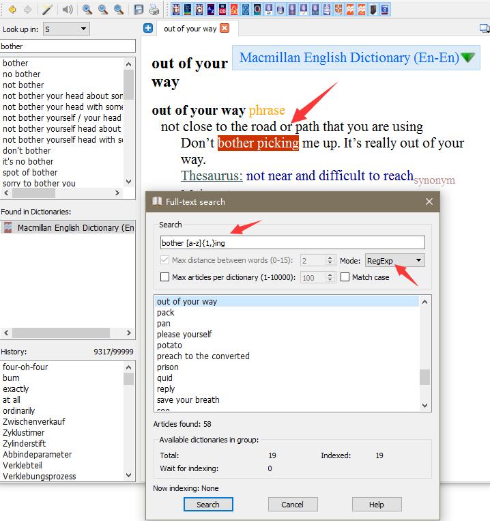Click the search results scroll-up arrow
Viewport: 490px width, 521px height.
424,302
